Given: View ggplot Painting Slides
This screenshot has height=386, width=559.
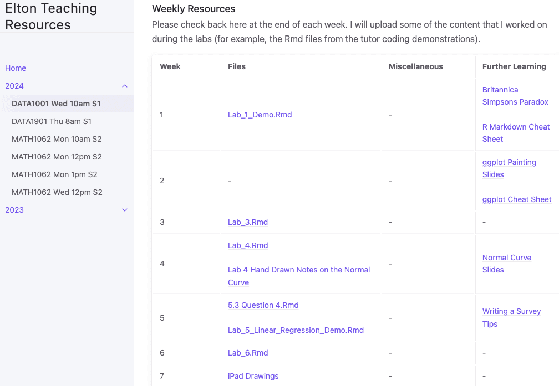Looking at the screenshot, I should (x=509, y=168).
